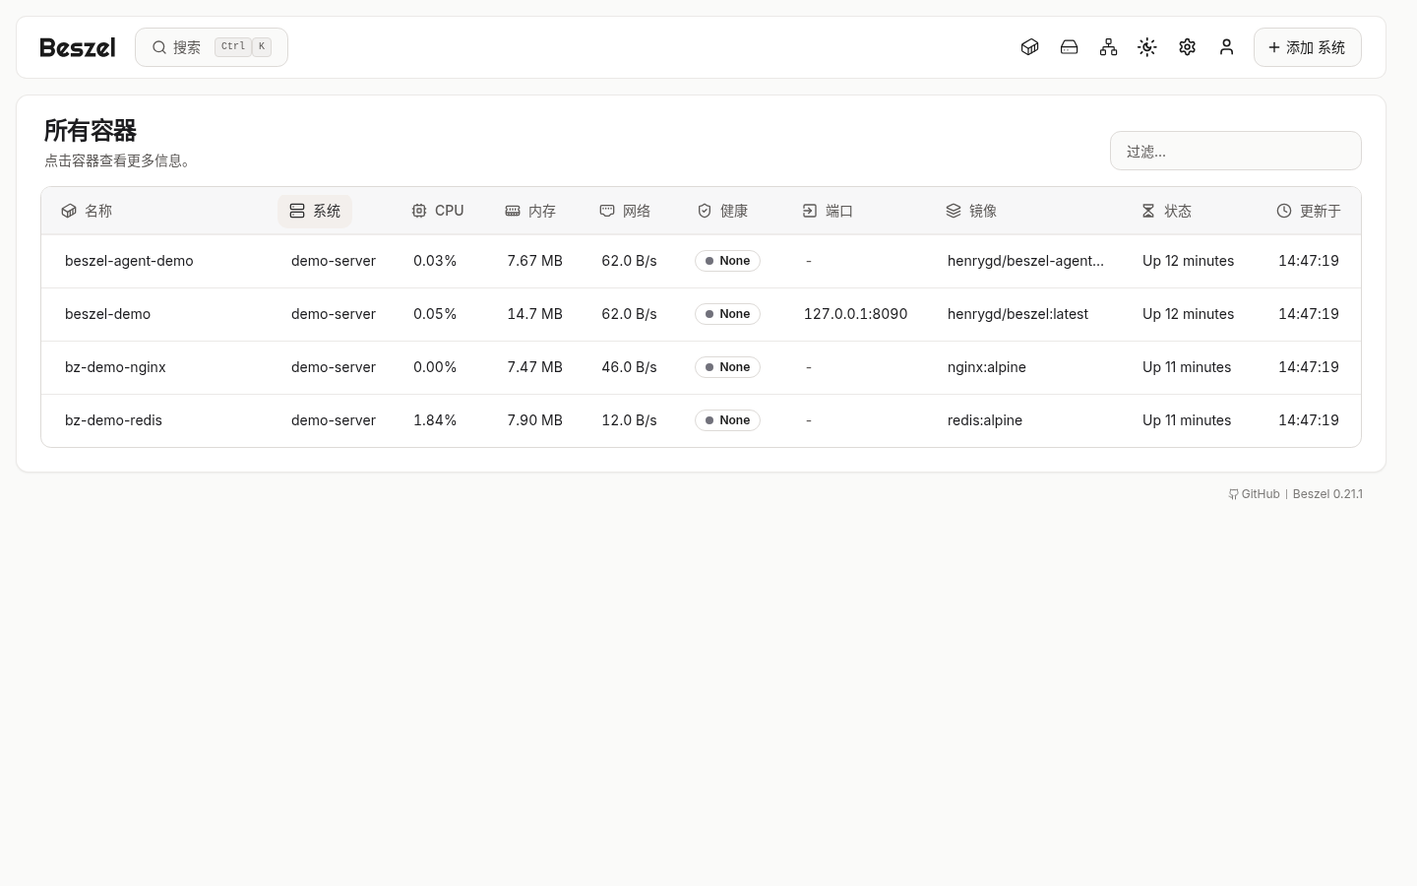Click the nginx:alpine image cell
This screenshot has height=886, width=1417.
point(987,367)
